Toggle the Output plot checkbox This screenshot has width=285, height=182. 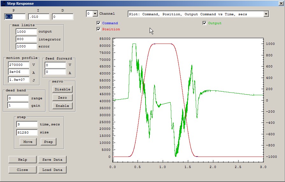pyautogui.click(x=204, y=23)
